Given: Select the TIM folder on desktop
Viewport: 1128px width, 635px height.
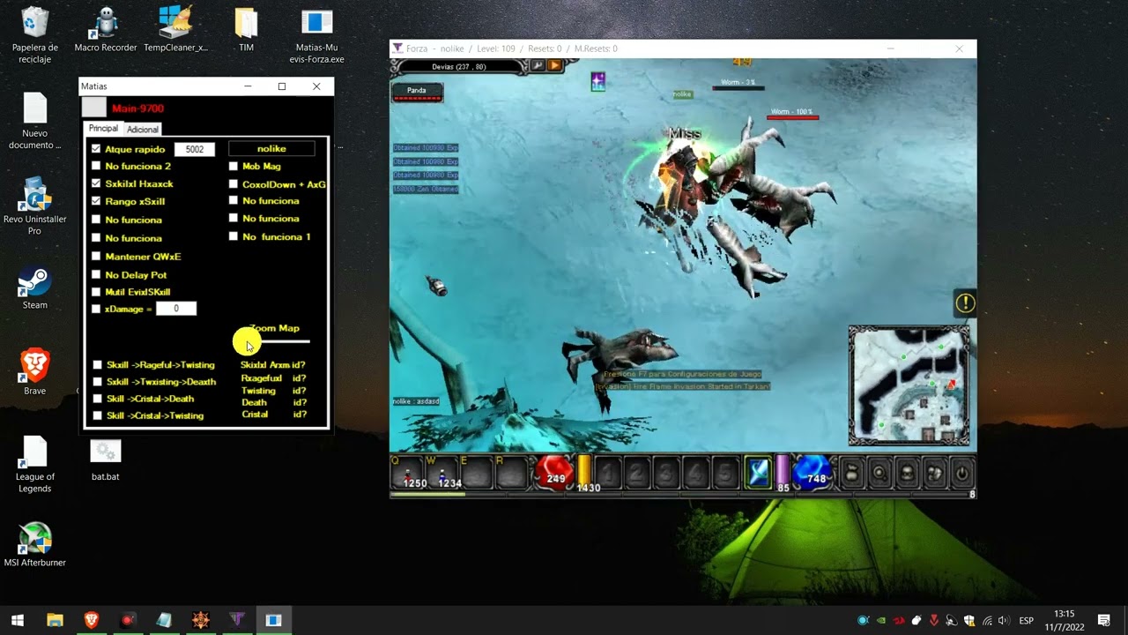Looking at the screenshot, I should 246,29.
